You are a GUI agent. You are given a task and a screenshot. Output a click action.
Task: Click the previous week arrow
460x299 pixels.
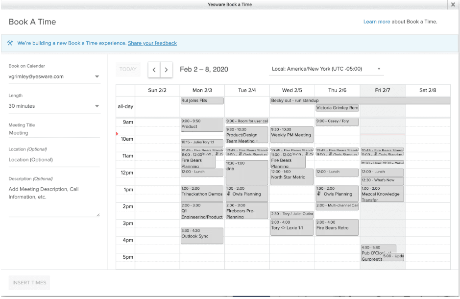click(154, 70)
